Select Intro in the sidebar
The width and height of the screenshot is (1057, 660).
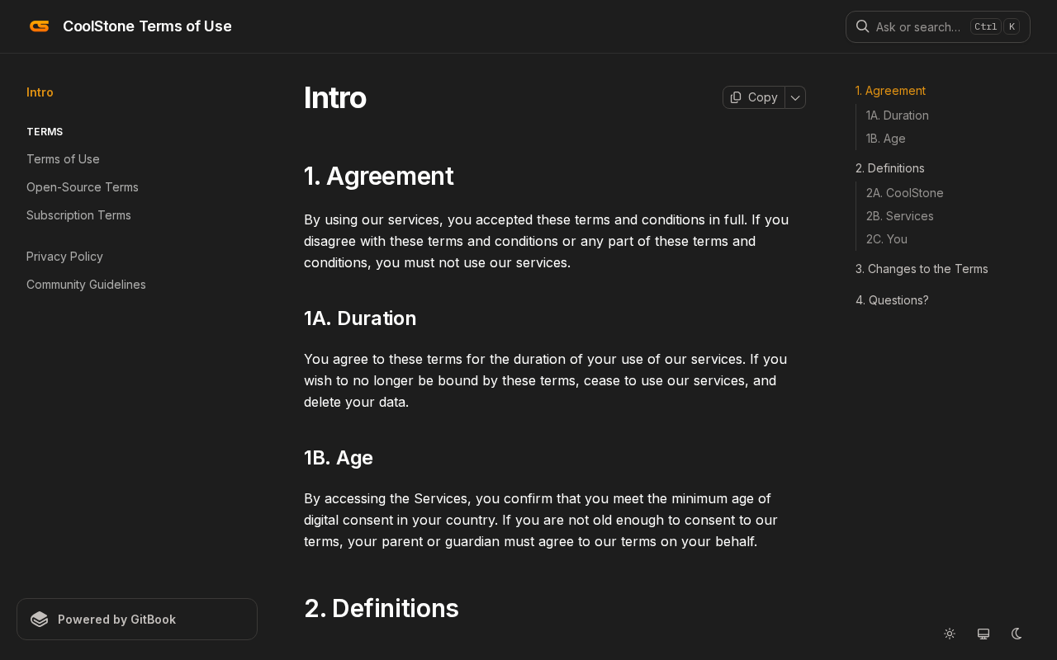click(40, 92)
